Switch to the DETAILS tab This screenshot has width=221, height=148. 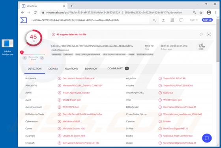tap(53, 68)
